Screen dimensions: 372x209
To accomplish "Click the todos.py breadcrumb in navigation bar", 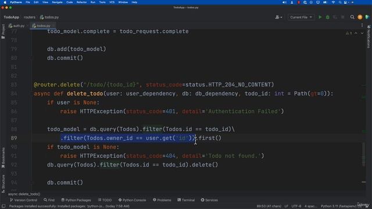I will pyautogui.click(x=49, y=17).
